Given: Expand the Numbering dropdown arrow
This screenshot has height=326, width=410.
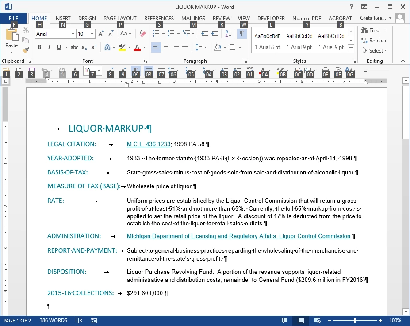Looking at the screenshot, I should [178, 34].
